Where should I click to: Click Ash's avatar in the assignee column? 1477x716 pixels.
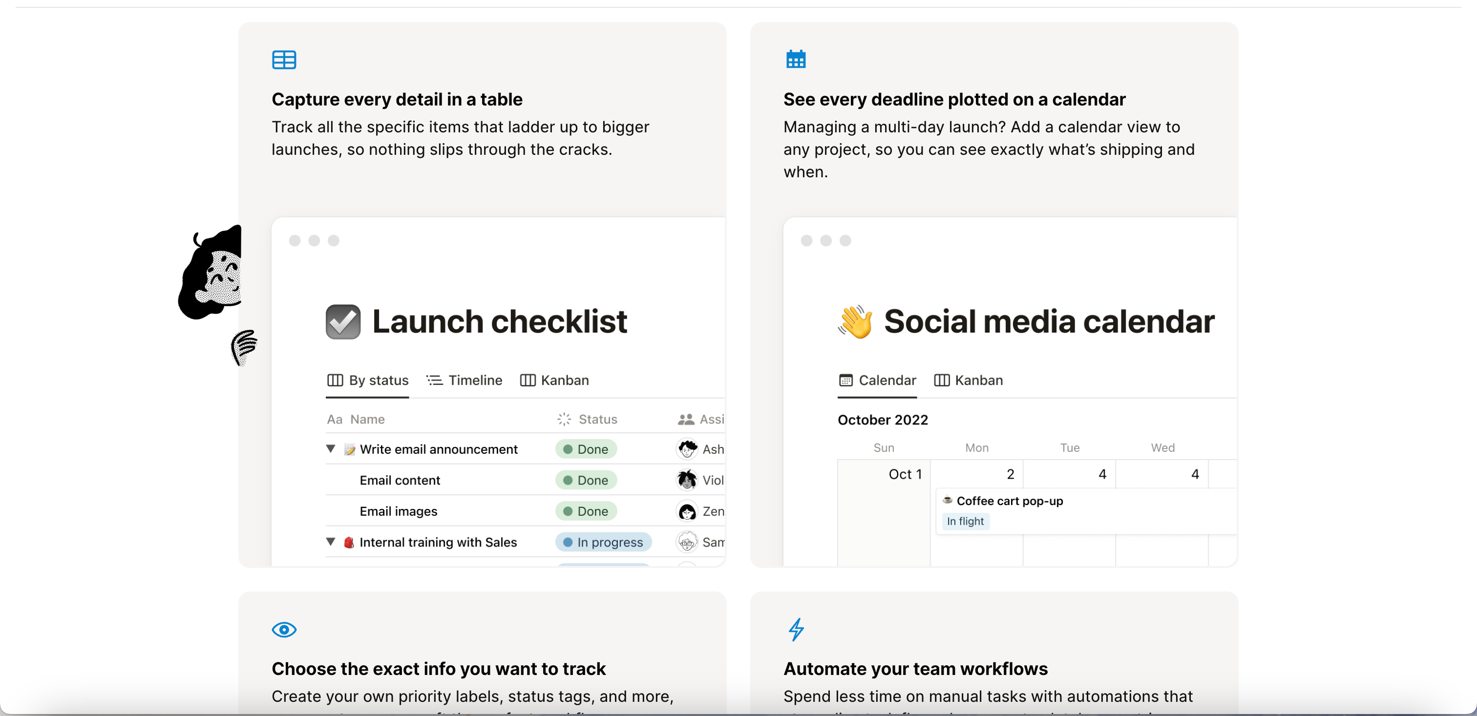click(687, 449)
